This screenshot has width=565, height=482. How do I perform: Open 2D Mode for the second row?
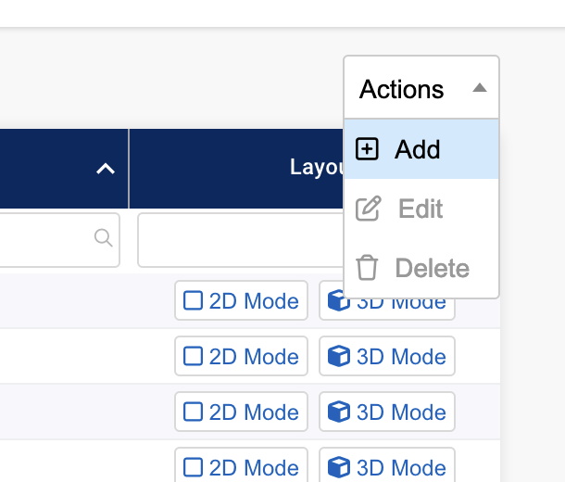tap(241, 357)
